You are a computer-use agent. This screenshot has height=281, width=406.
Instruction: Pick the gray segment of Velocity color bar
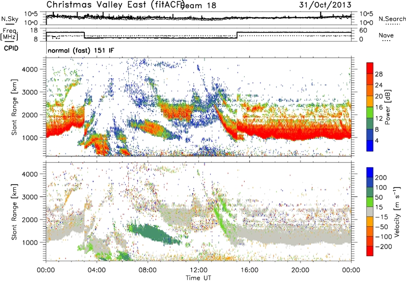[370, 212]
